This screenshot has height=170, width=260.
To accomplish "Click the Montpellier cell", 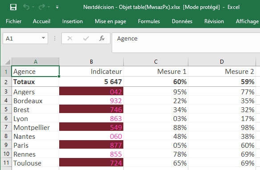I will [x=35, y=127].
